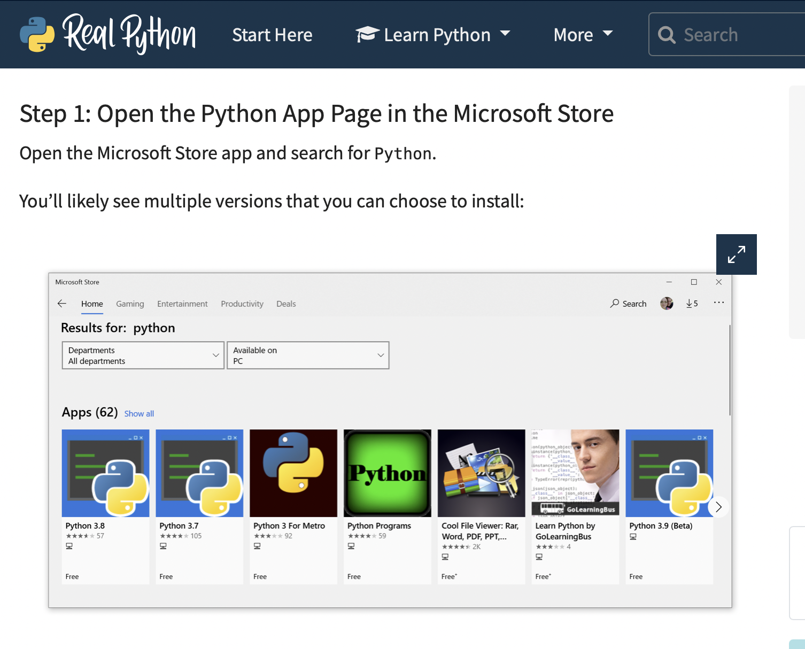
Task: Click the PC device icon under Python 3.9 (Beta)
Action: (x=633, y=537)
